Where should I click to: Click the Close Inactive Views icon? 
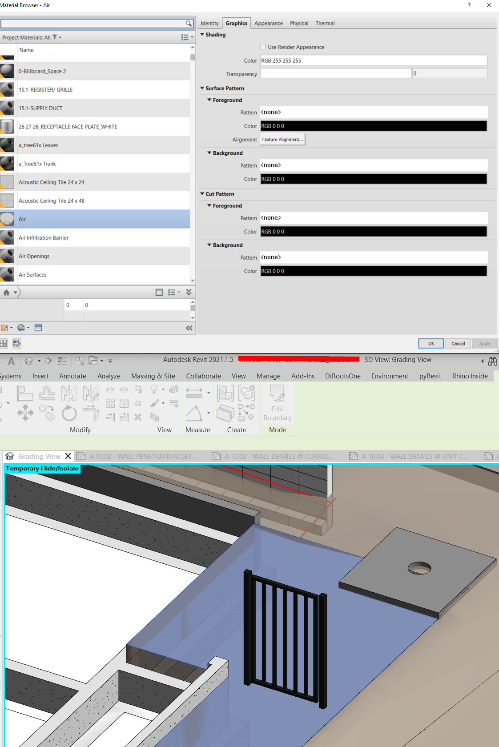[80, 361]
